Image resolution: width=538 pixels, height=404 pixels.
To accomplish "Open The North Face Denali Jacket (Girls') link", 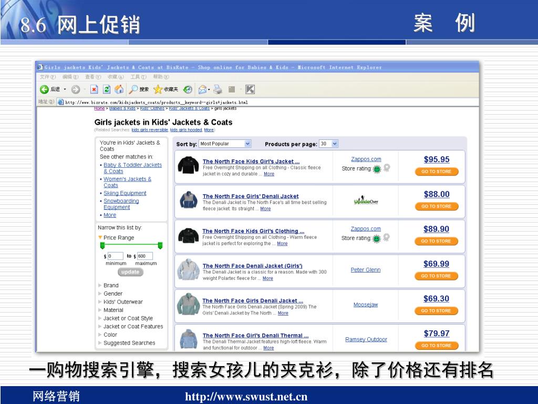I will point(253,266).
